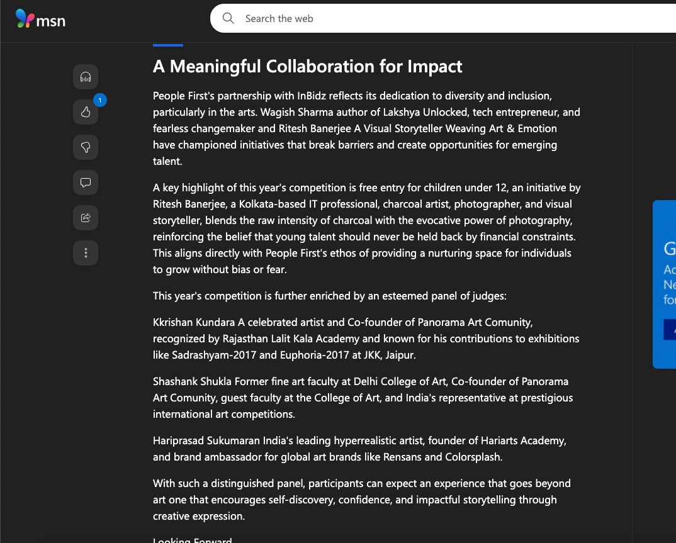Viewport: 676px width, 543px height.
Task: Share the article via share icon
Action: (x=86, y=218)
